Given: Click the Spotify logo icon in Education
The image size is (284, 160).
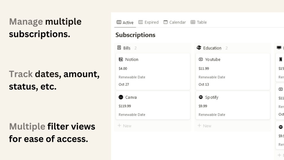Looking at the screenshot, I should click(x=201, y=97).
